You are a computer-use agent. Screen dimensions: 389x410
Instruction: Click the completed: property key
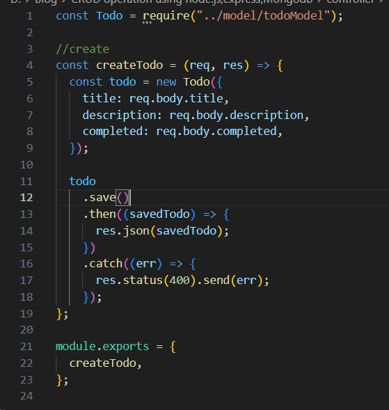pyautogui.click(x=116, y=132)
